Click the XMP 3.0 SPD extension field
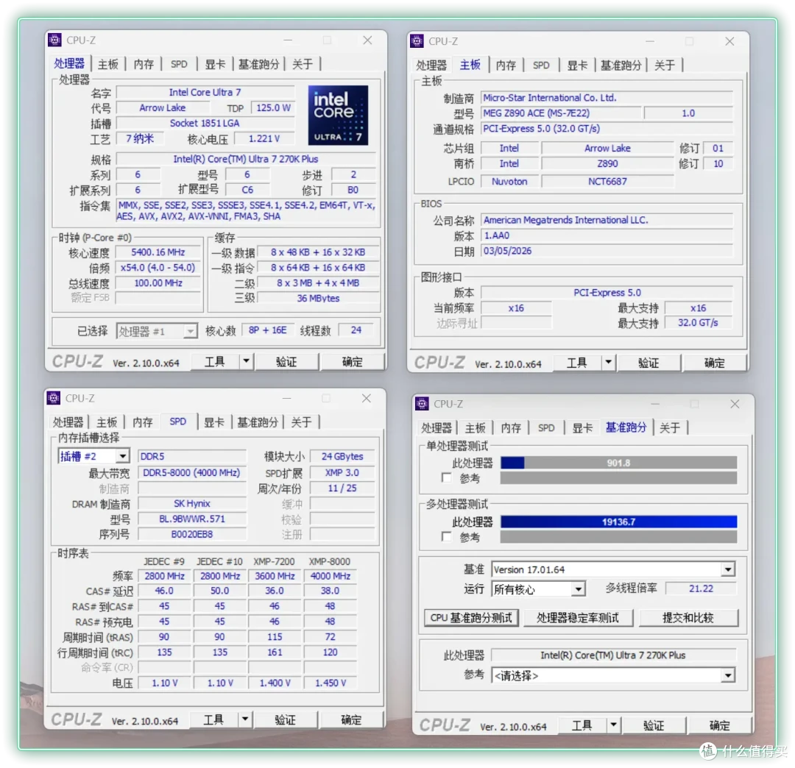This screenshot has height=768, width=795. click(342, 473)
